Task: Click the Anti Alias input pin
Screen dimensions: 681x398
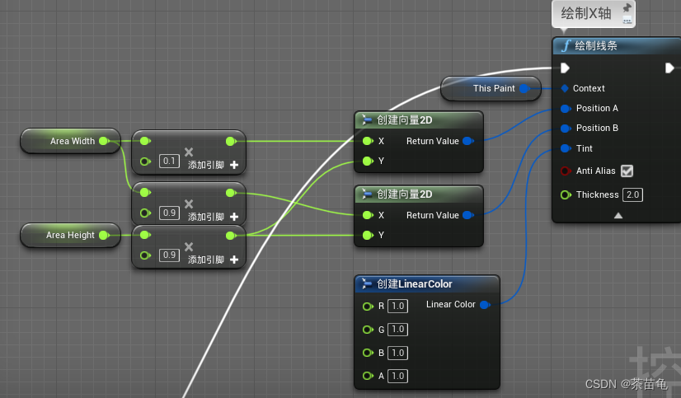Action: (x=566, y=171)
